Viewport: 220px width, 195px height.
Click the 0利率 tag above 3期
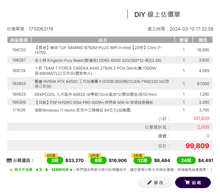pos(51,155)
